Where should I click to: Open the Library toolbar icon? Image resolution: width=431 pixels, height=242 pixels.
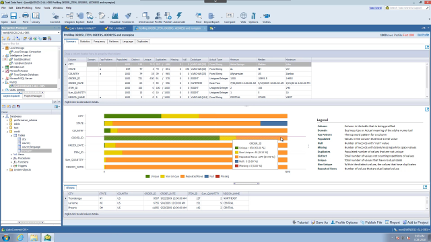pyautogui.click(x=36, y=17)
